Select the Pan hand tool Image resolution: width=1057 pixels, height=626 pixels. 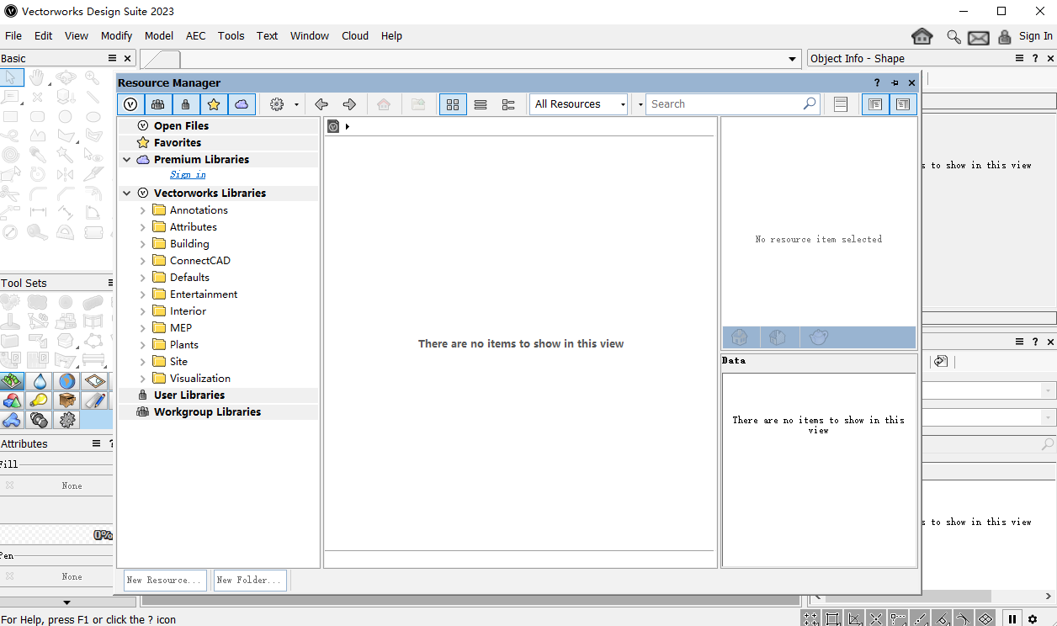[x=37, y=77]
